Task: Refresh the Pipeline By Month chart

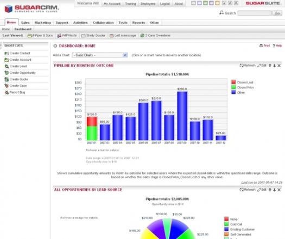Action: 248,66
